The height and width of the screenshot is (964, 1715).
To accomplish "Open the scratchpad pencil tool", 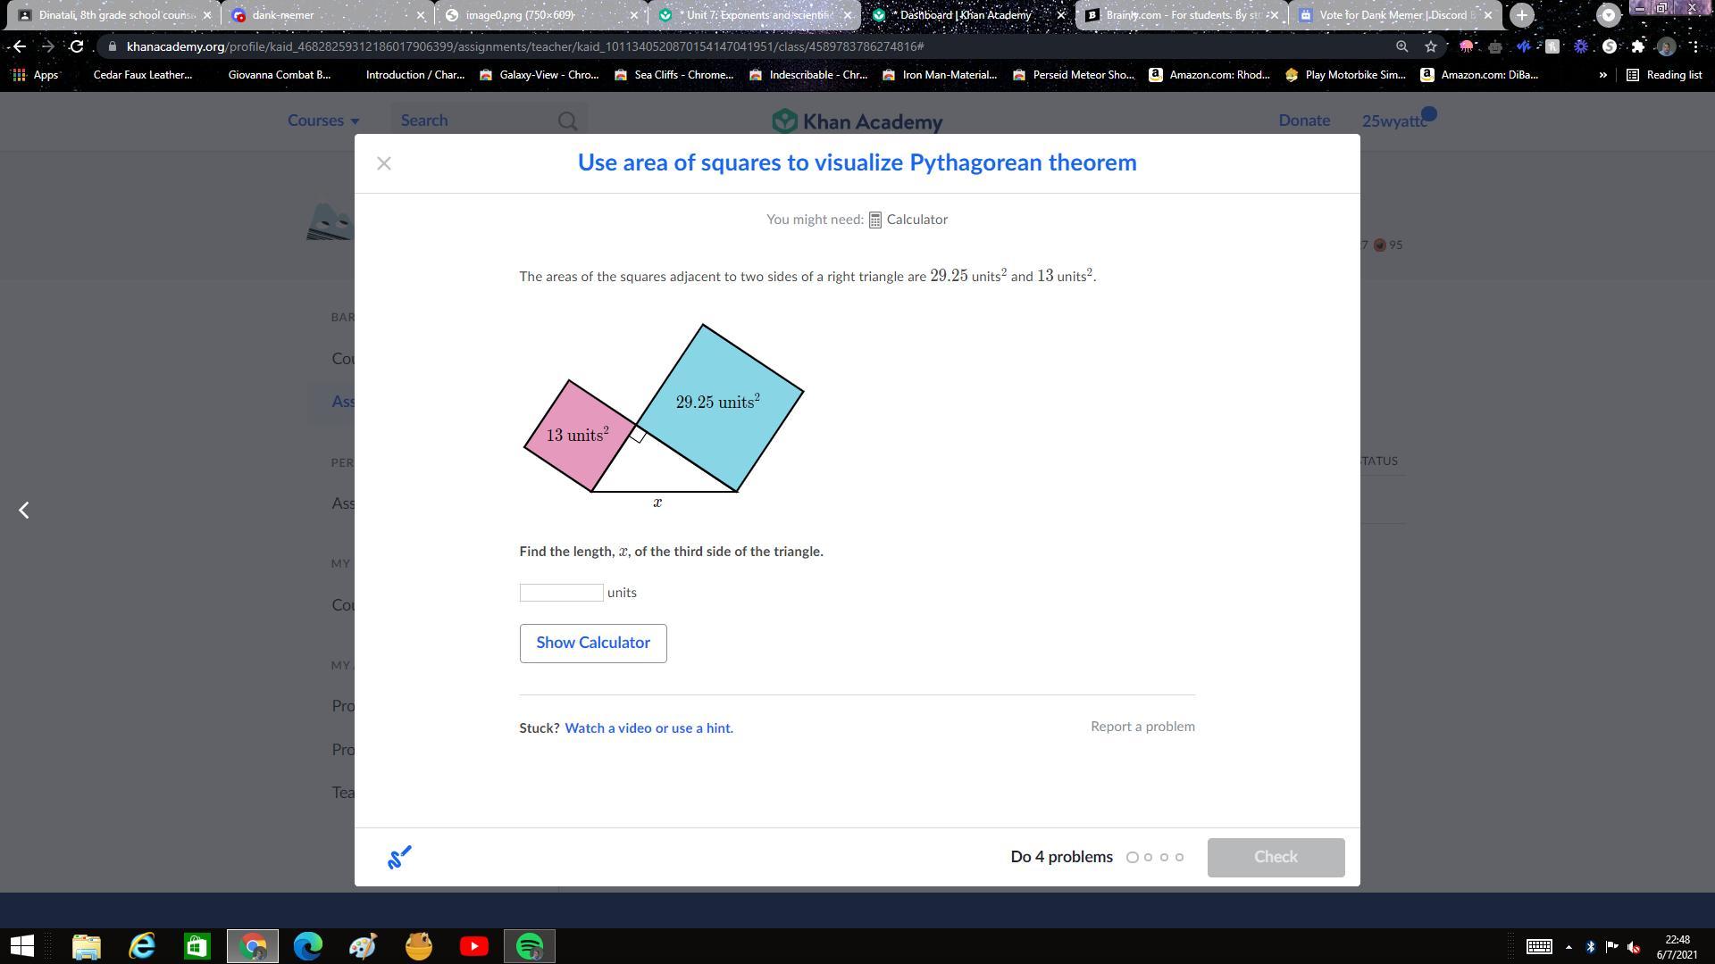I will (399, 857).
